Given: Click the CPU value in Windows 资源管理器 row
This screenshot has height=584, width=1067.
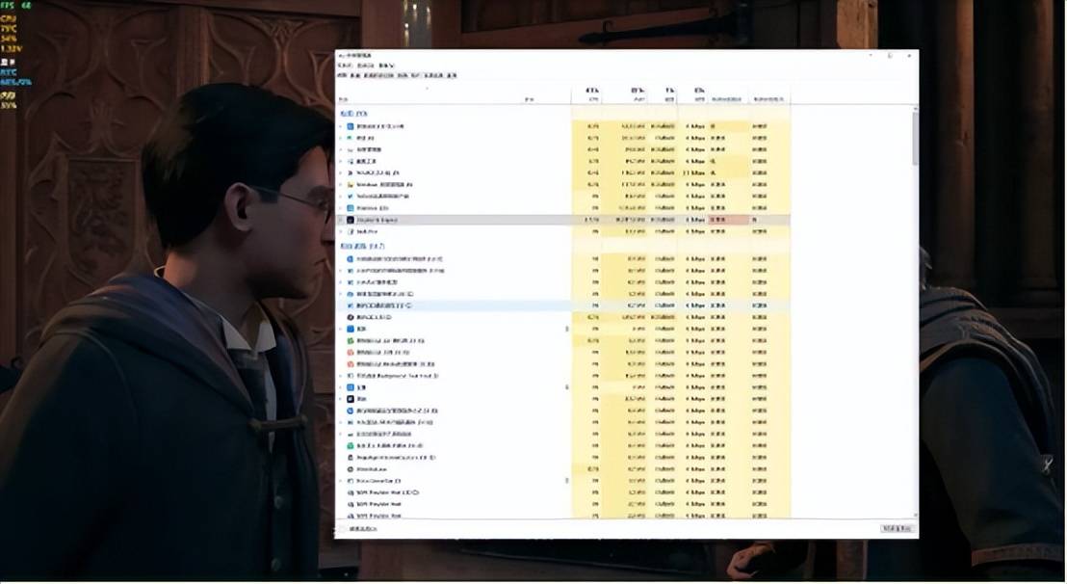Looking at the screenshot, I should pyautogui.click(x=593, y=184).
